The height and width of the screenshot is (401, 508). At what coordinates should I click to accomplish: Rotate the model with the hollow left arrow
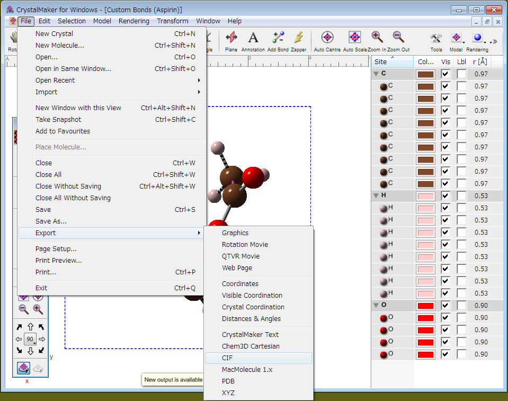(x=19, y=339)
